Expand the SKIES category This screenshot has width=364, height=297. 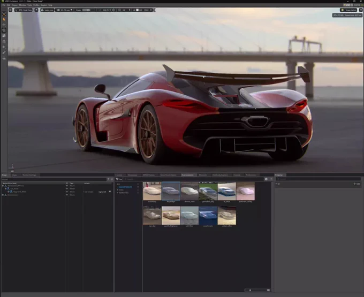(117, 190)
